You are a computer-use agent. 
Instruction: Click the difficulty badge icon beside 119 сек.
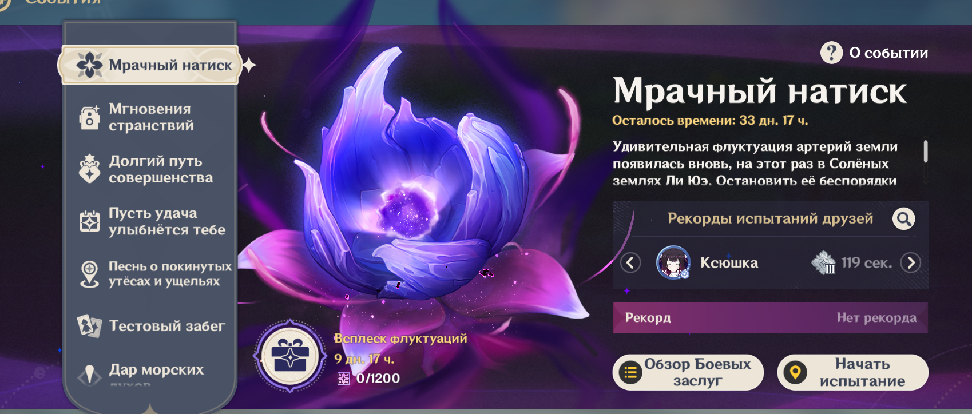point(824,263)
